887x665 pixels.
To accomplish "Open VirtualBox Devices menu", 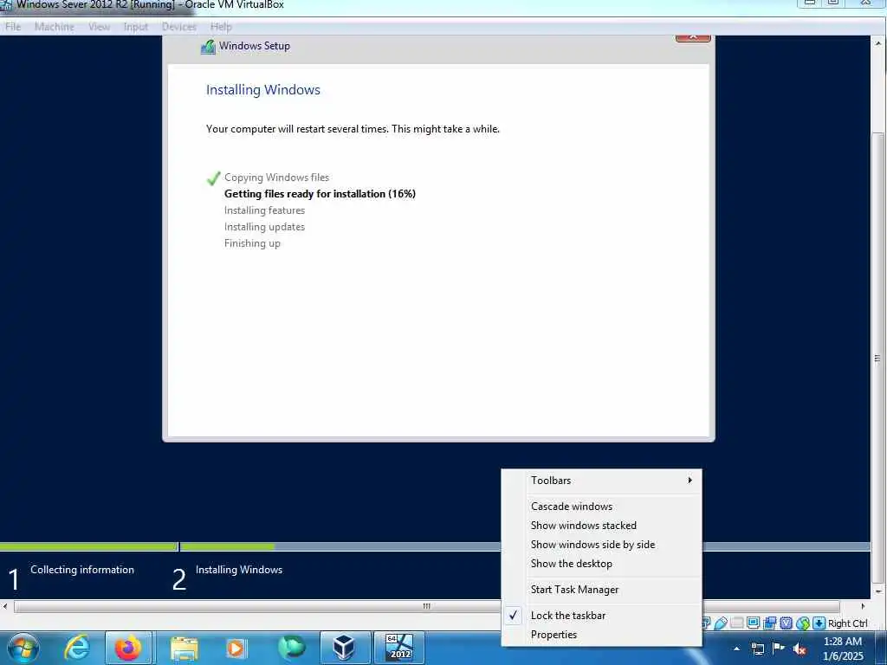I will [x=178, y=27].
